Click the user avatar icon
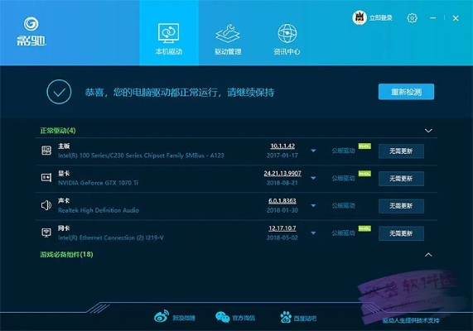This screenshot has width=473, height=331. pos(360,17)
